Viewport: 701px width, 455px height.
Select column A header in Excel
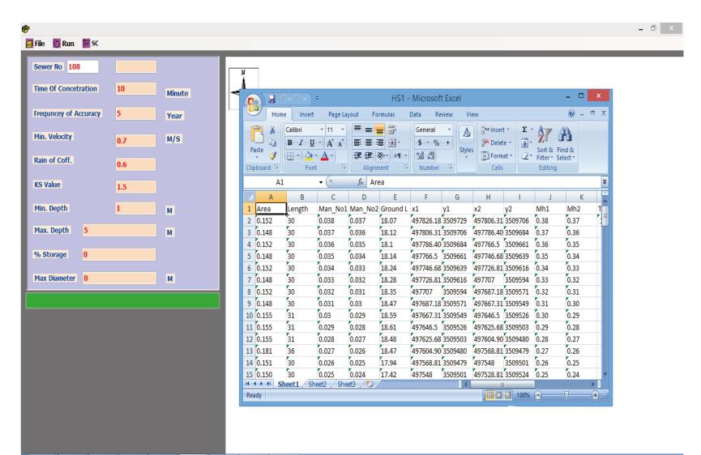[271, 197]
